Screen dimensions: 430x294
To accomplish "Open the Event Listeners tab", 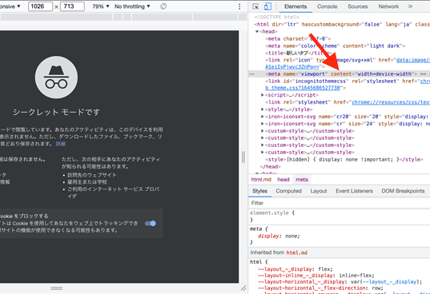I will [x=354, y=191].
